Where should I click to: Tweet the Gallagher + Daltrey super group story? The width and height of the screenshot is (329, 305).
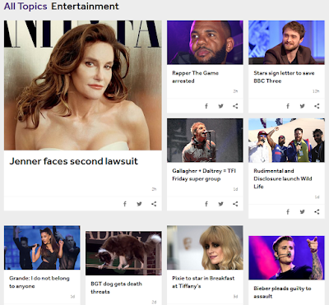point(220,204)
